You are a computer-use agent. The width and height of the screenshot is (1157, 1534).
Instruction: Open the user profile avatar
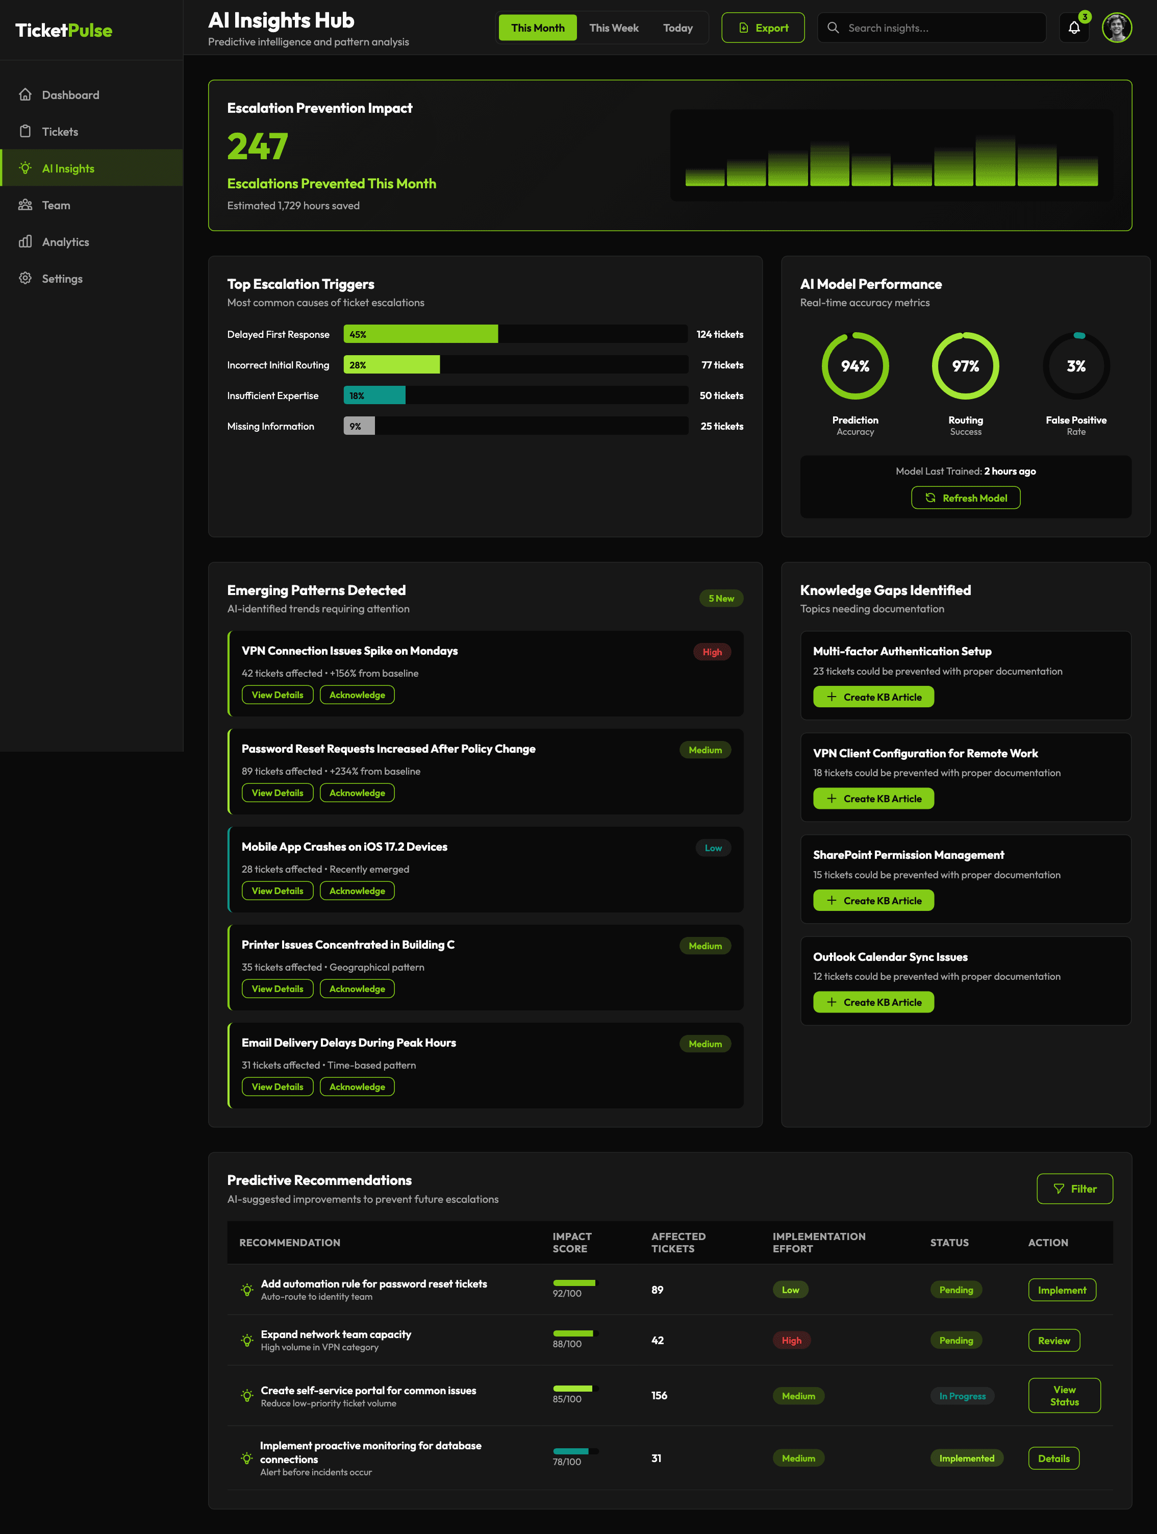[x=1118, y=28]
